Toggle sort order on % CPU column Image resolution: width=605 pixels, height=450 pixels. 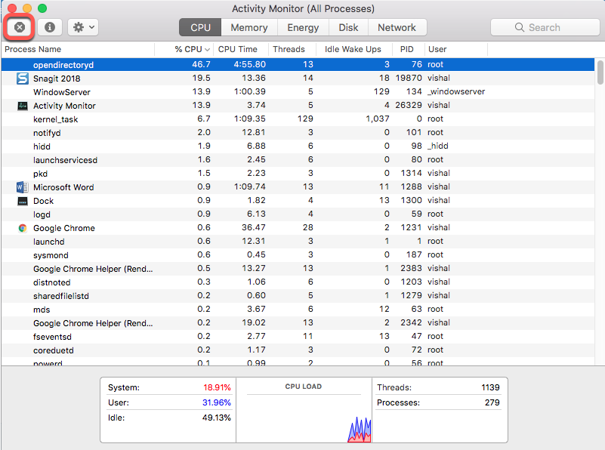pos(184,49)
